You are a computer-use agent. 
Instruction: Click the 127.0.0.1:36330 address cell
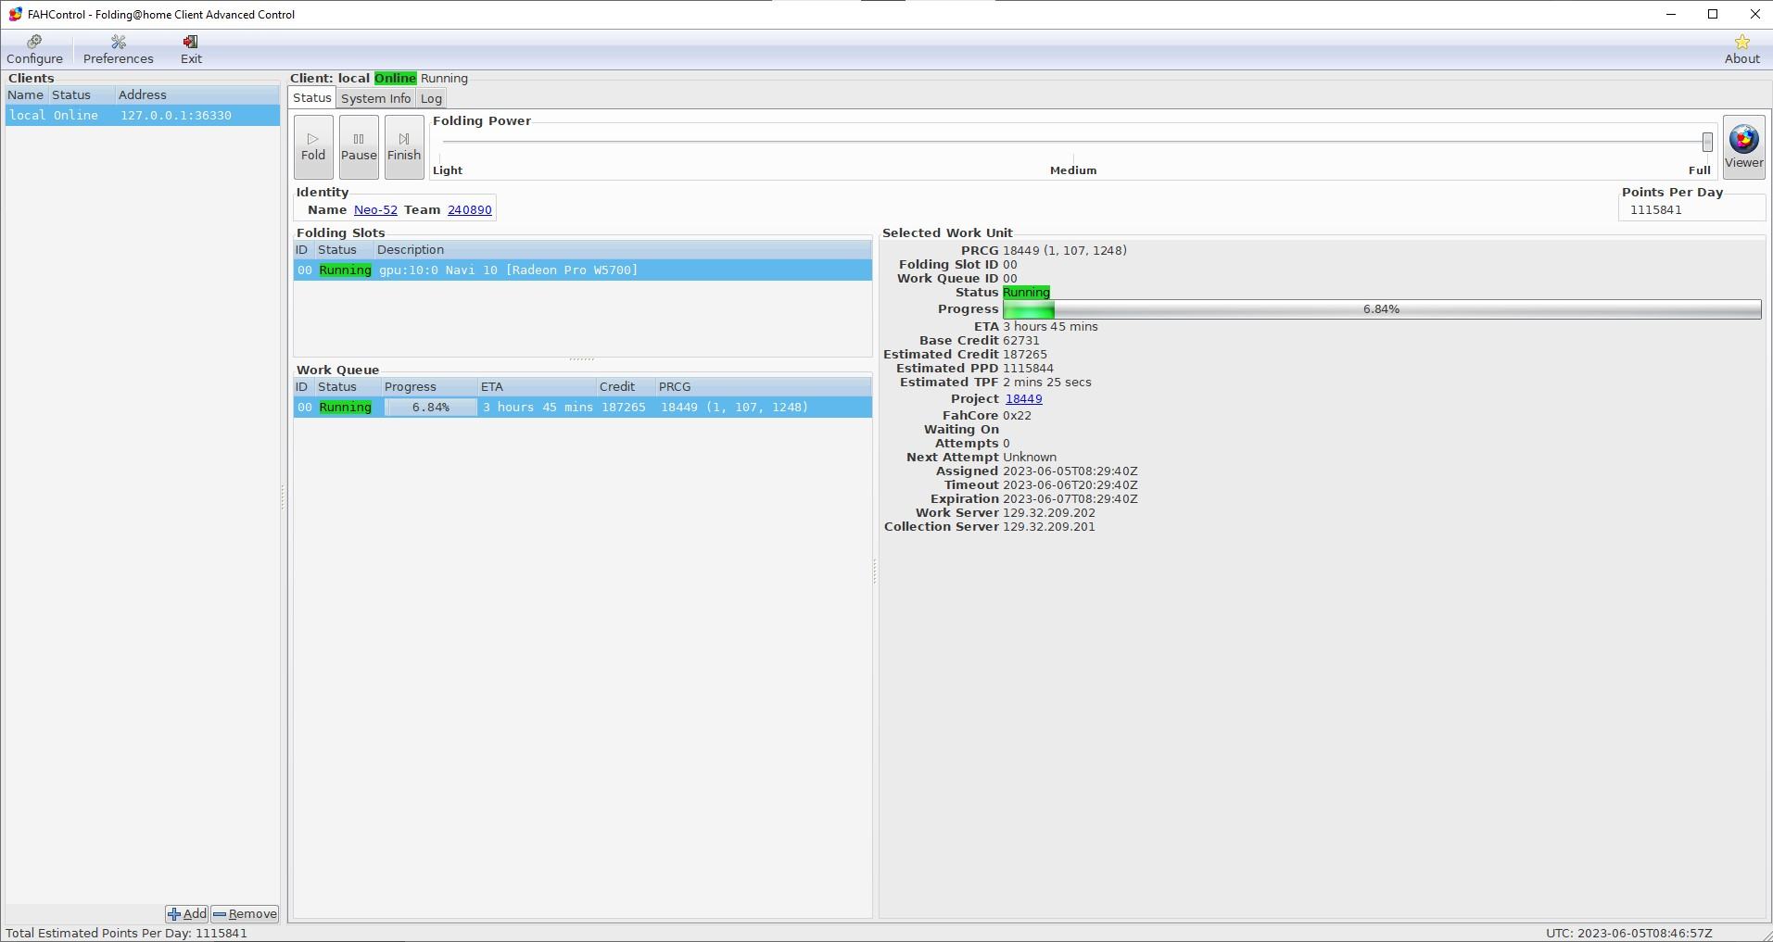click(x=176, y=116)
